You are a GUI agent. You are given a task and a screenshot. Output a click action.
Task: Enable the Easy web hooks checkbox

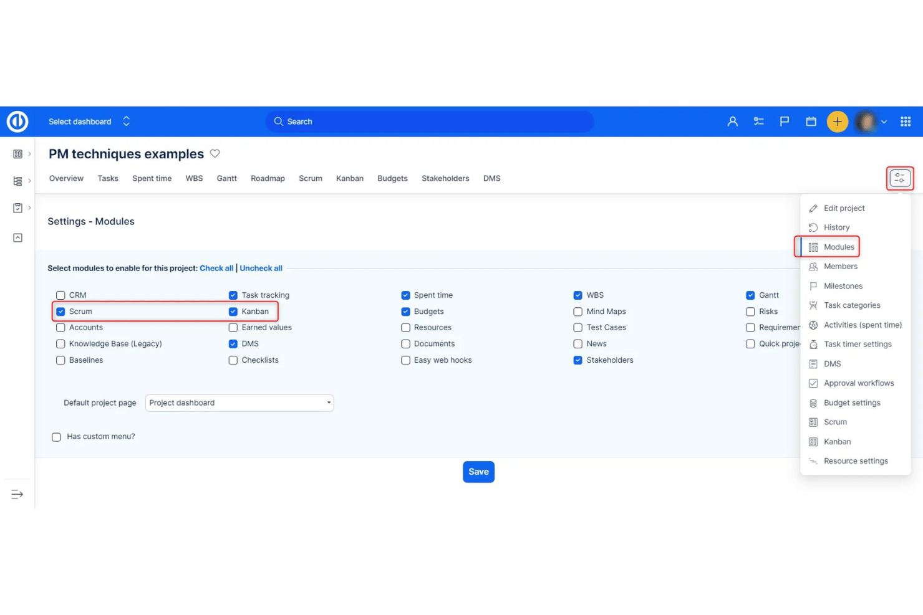pyautogui.click(x=405, y=360)
